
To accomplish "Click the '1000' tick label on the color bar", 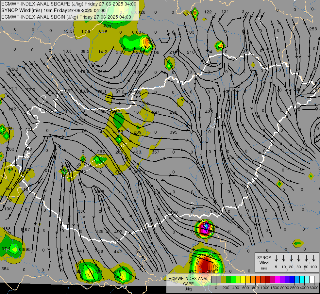I will (265, 288).
